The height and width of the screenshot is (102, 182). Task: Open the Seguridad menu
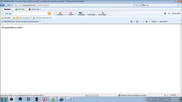[x=164, y=22]
